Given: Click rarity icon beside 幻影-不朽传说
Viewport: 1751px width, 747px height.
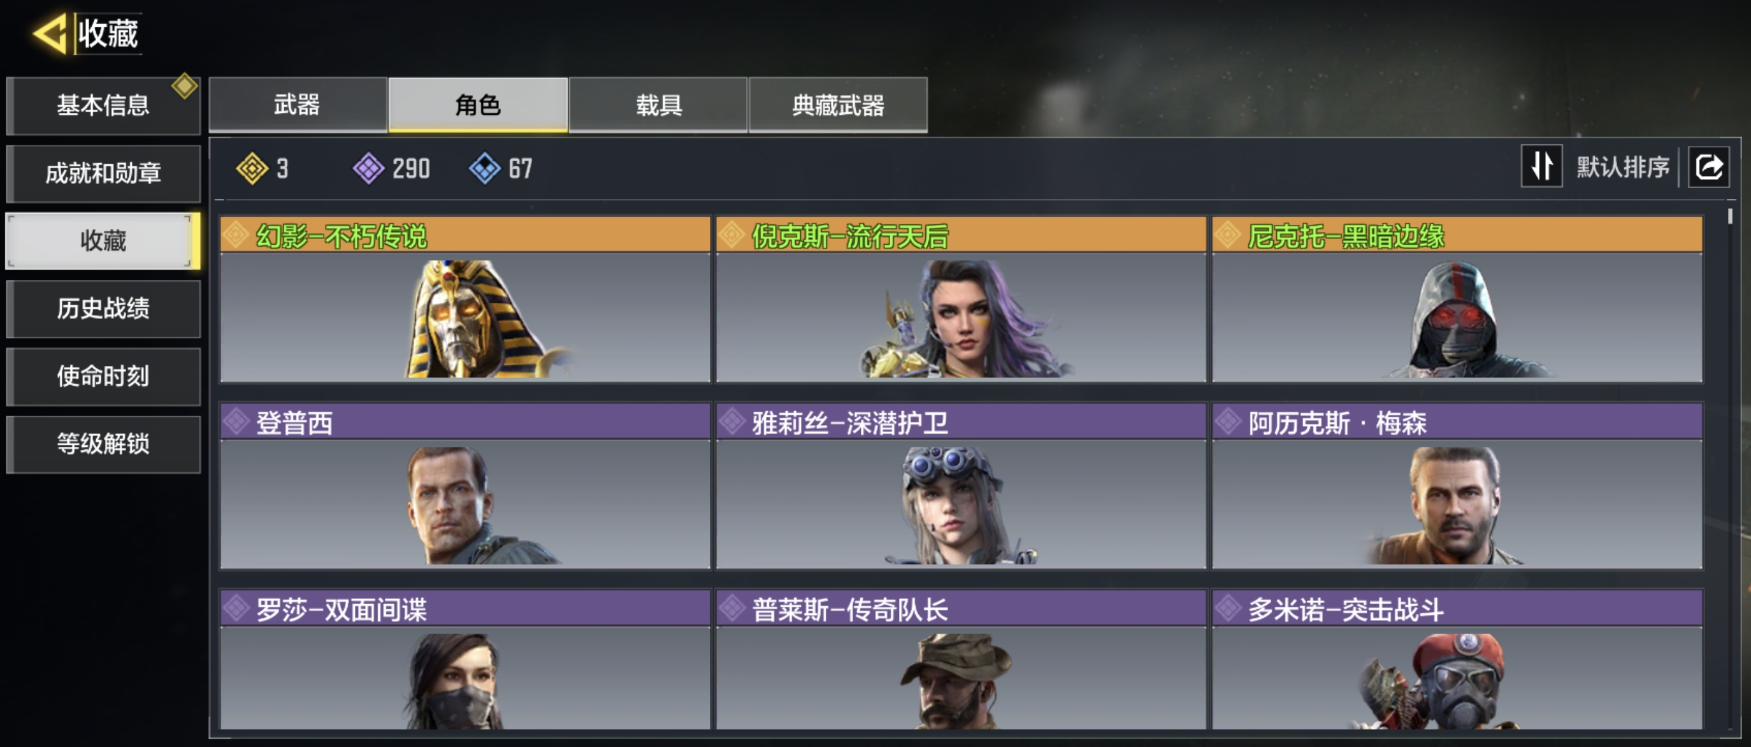Looking at the screenshot, I should click(x=236, y=235).
